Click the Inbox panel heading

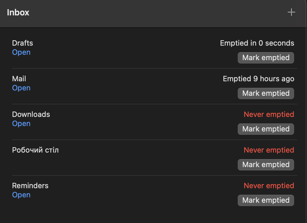pyautogui.click(x=18, y=12)
